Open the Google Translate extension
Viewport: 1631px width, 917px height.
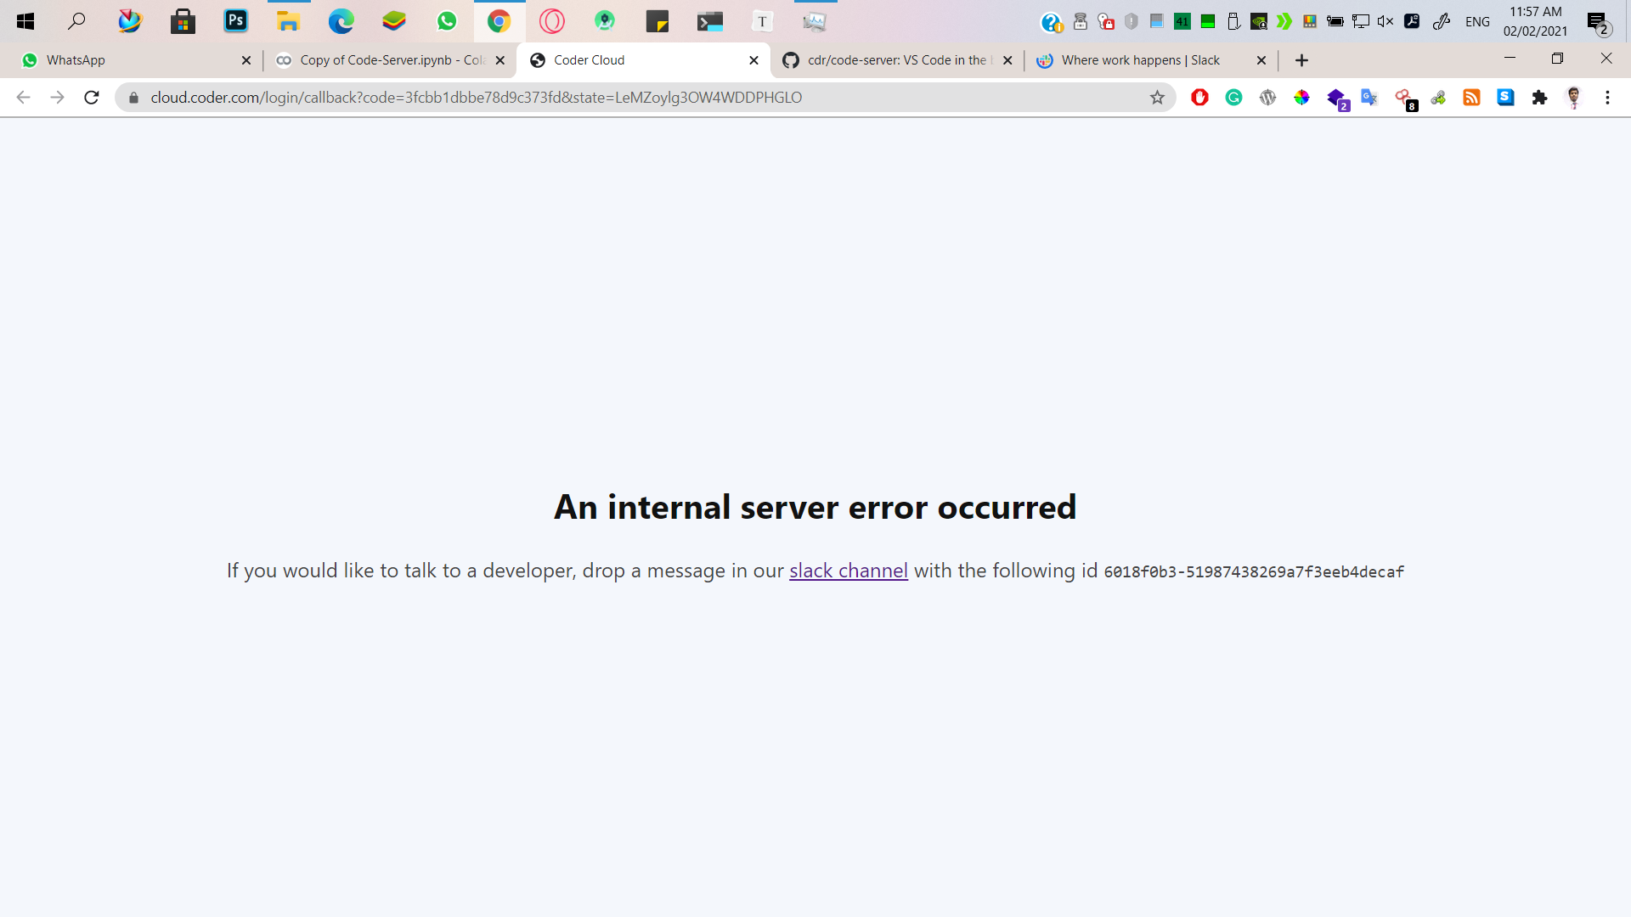click(1369, 98)
